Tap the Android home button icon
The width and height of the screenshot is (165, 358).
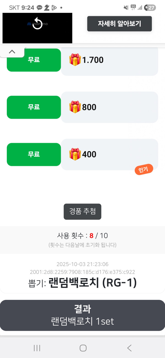tap(83, 348)
